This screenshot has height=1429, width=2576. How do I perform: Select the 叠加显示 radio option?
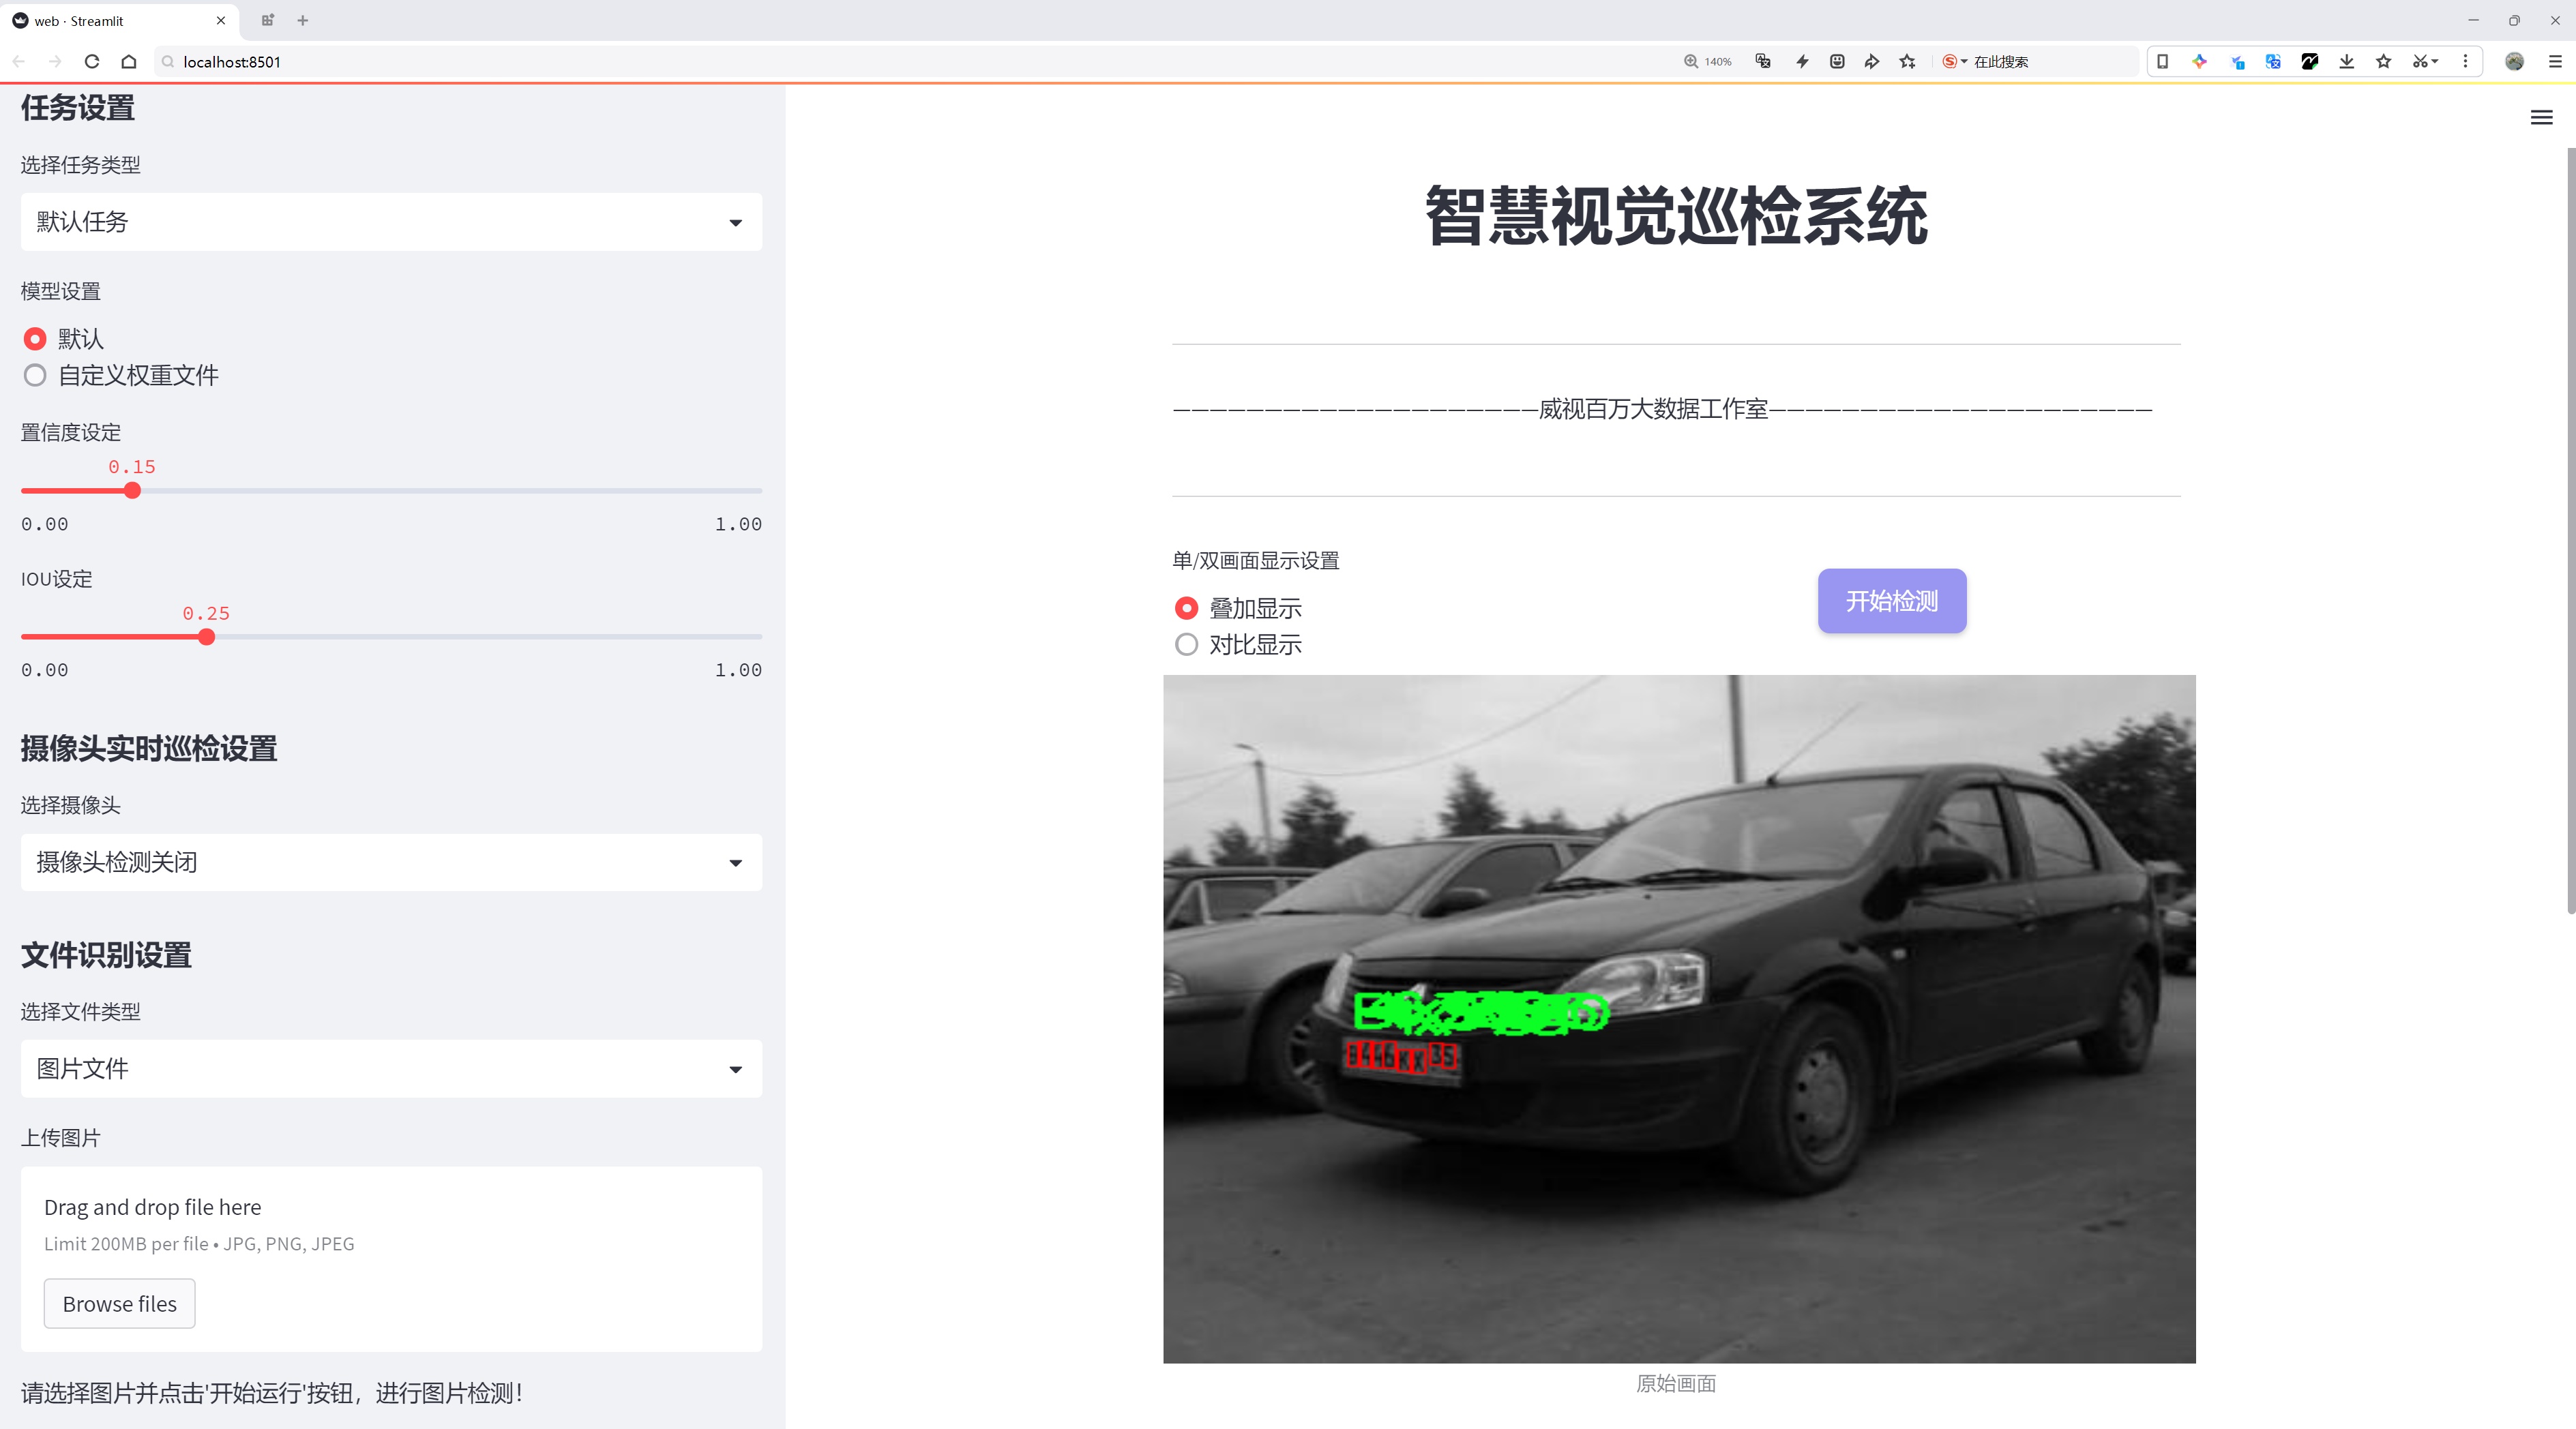pyautogui.click(x=1186, y=609)
